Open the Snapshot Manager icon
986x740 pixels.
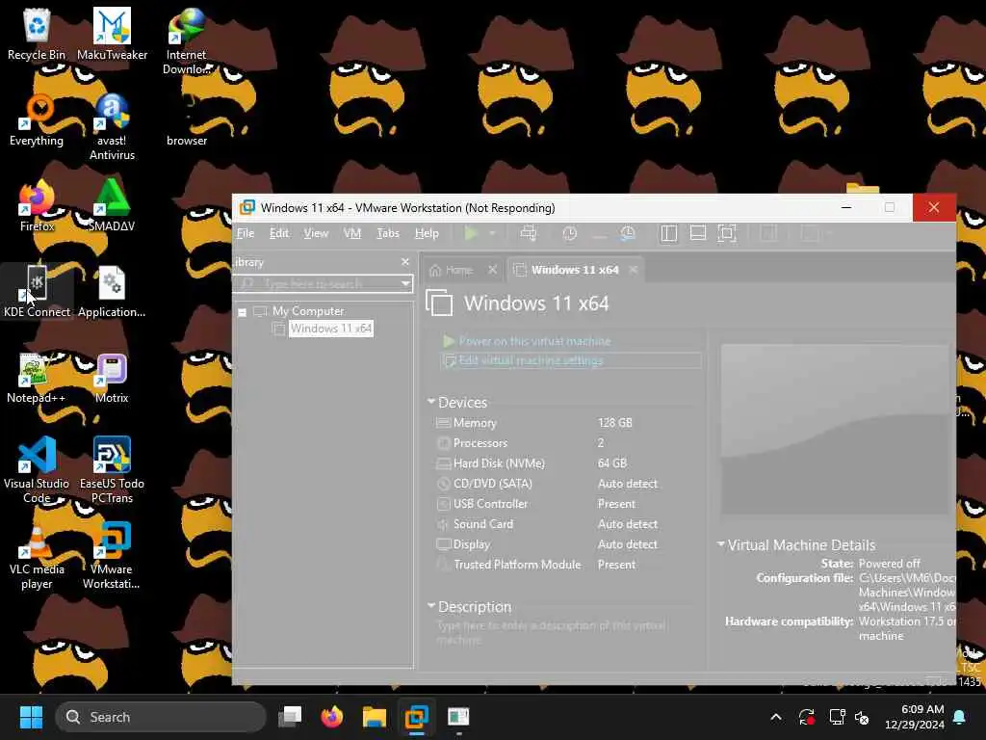628,233
